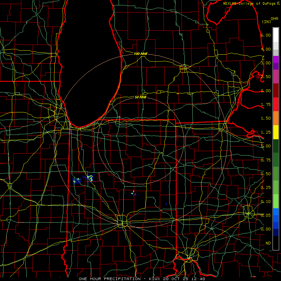Click the ONE HOUR PRECIPITATION caption text
This screenshot has width=281, height=281.
point(110,279)
